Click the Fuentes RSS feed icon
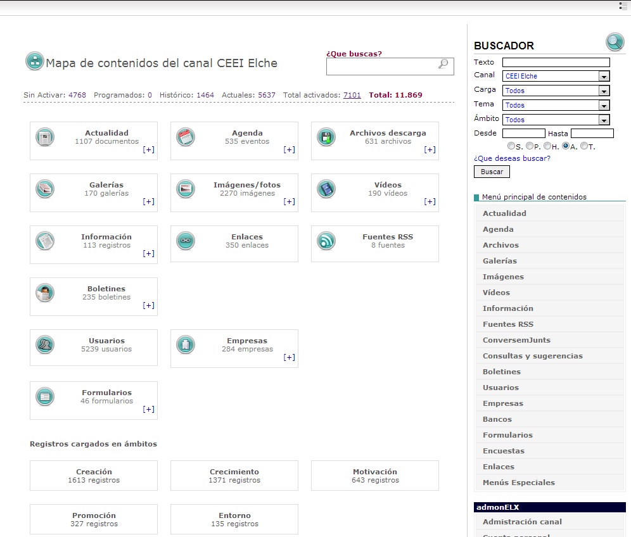Viewport: 631px width, 537px height. click(x=326, y=241)
